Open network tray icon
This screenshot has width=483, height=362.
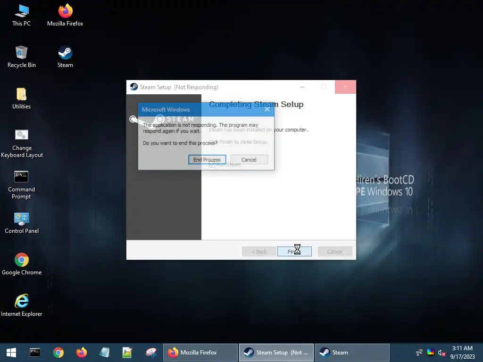click(419, 353)
